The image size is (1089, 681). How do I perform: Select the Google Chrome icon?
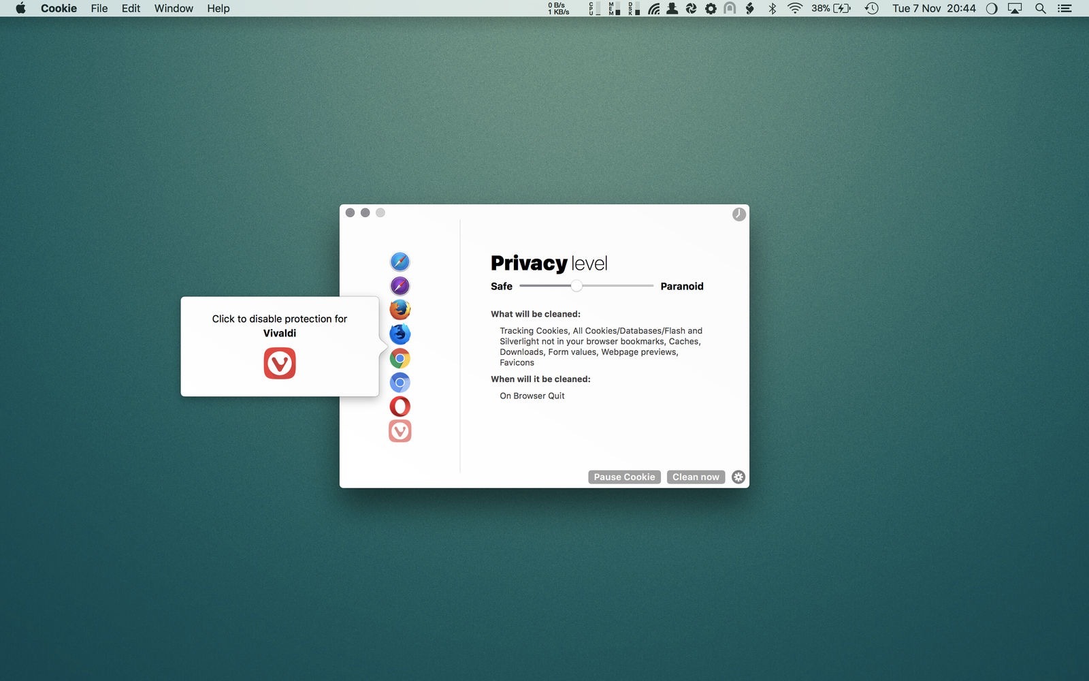coord(400,358)
